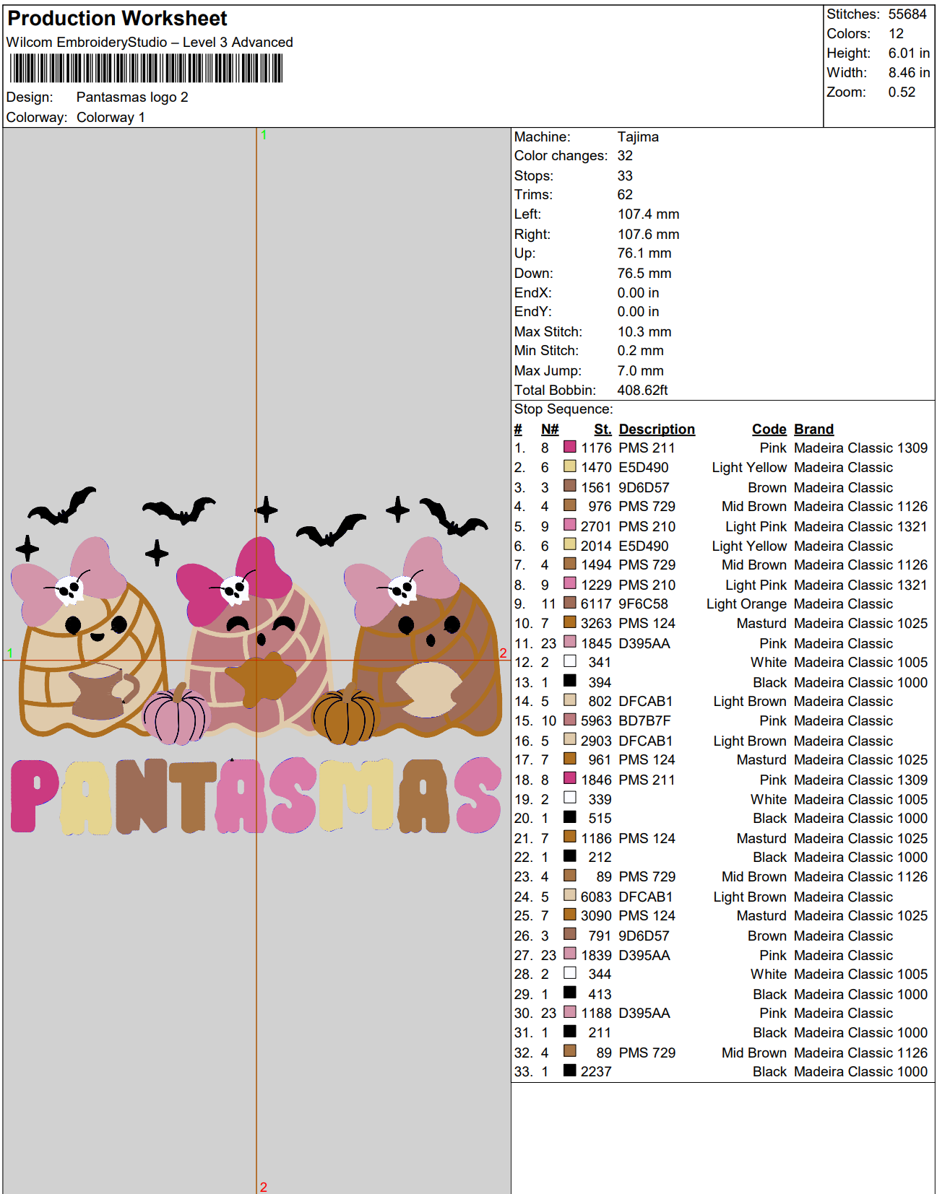Click the skull on the middle ghost's bow

coord(235,590)
